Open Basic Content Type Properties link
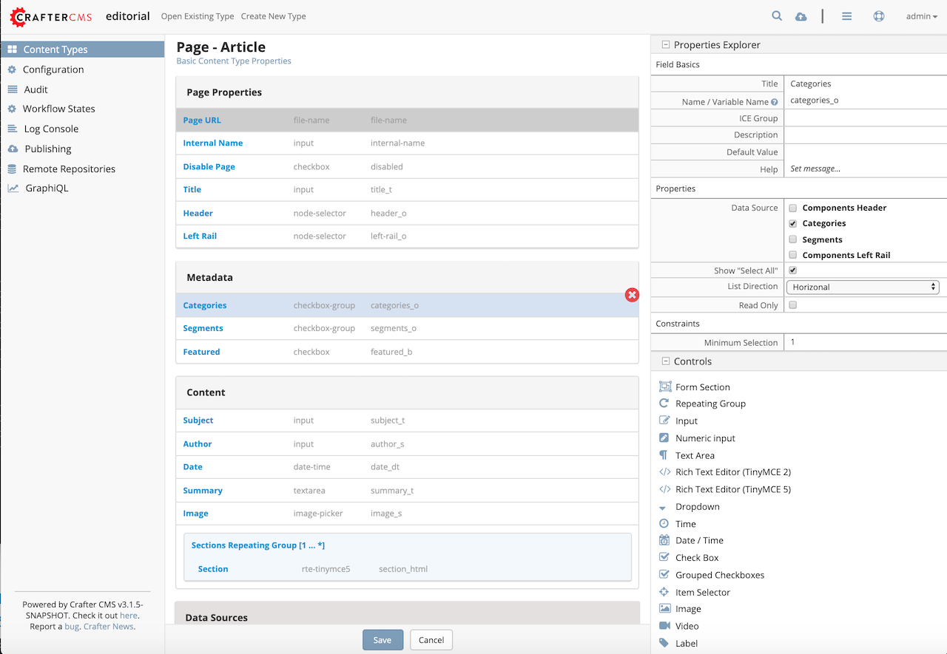The image size is (947, 654). click(234, 61)
